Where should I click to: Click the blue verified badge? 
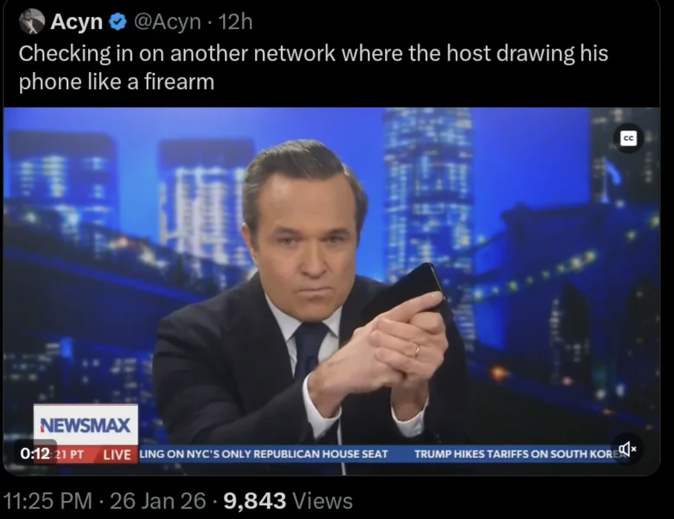(118, 21)
